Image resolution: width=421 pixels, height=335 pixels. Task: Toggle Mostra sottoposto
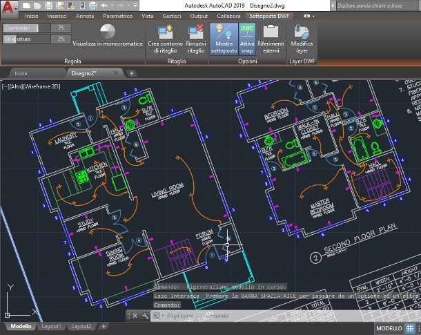(224, 39)
